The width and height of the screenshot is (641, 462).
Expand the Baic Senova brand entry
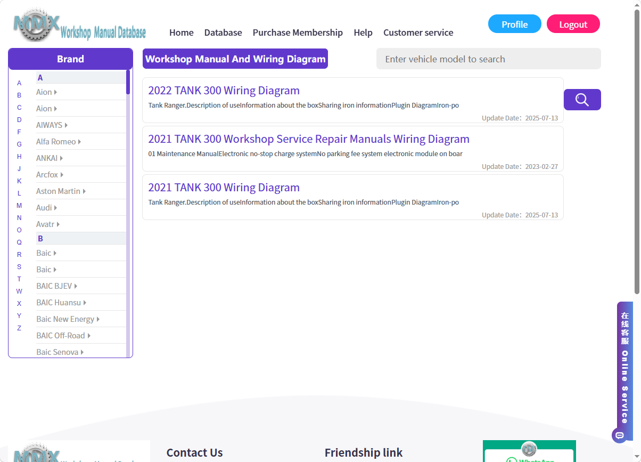60,352
